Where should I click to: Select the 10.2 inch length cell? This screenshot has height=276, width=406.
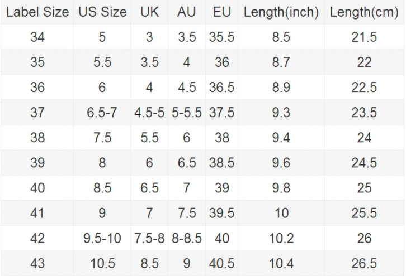(281, 238)
